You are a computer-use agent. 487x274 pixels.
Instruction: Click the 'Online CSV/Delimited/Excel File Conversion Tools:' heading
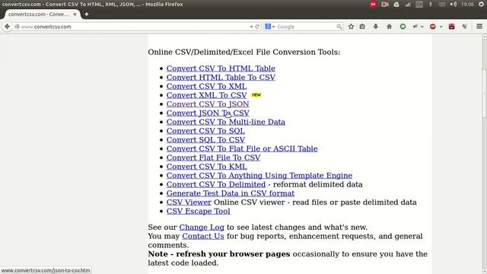point(244,52)
